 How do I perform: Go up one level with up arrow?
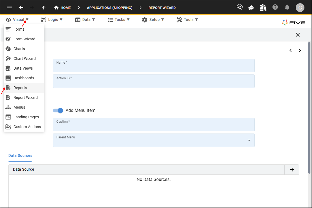(x=44, y=8)
